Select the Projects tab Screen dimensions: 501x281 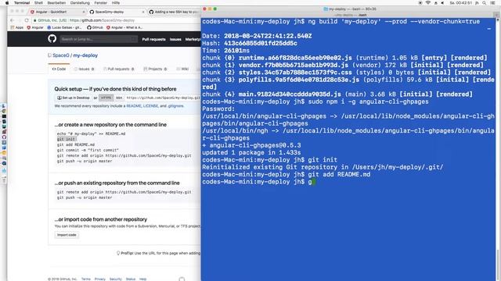point(155,69)
